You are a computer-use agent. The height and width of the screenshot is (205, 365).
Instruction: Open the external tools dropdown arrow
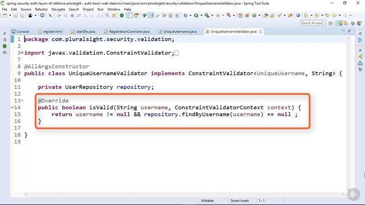pyautogui.click(x=212, y=15)
